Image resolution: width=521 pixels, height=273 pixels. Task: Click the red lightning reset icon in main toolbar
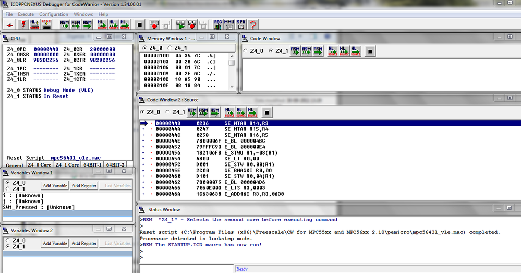click(x=23, y=25)
